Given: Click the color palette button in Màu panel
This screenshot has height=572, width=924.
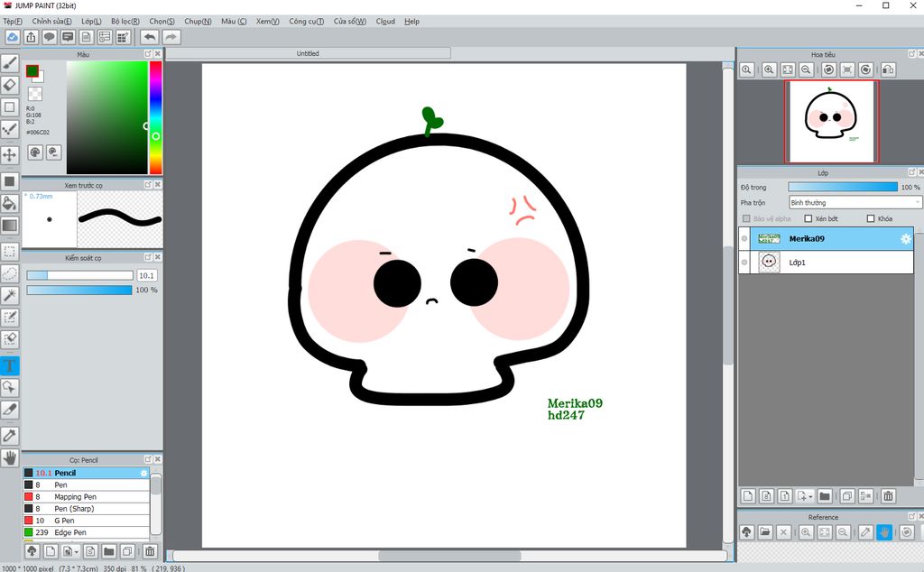Looking at the screenshot, I should point(35,152).
